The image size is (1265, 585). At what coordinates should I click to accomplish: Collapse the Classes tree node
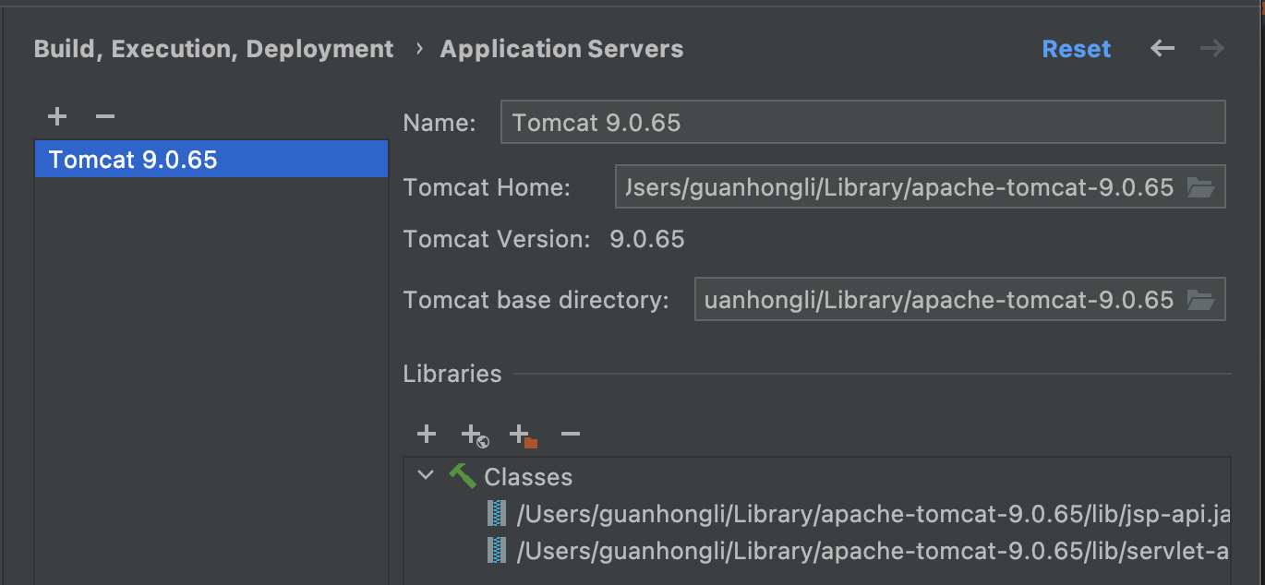(x=426, y=476)
